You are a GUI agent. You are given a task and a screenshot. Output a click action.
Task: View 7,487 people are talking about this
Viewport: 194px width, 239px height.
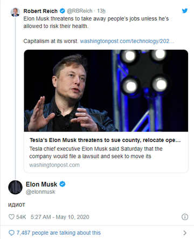click(x=59, y=233)
